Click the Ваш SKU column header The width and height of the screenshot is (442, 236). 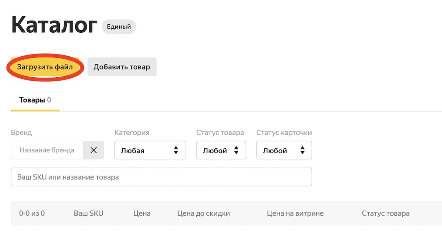click(88, 213)
